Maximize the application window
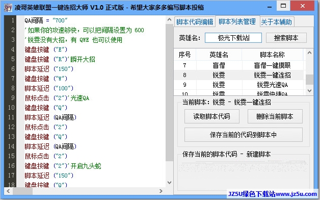The image size is (320, 200). click(283, 6)
